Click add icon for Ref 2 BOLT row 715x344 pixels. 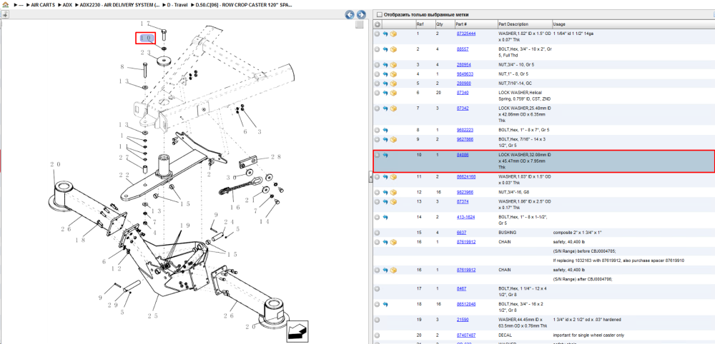point(378,49)
